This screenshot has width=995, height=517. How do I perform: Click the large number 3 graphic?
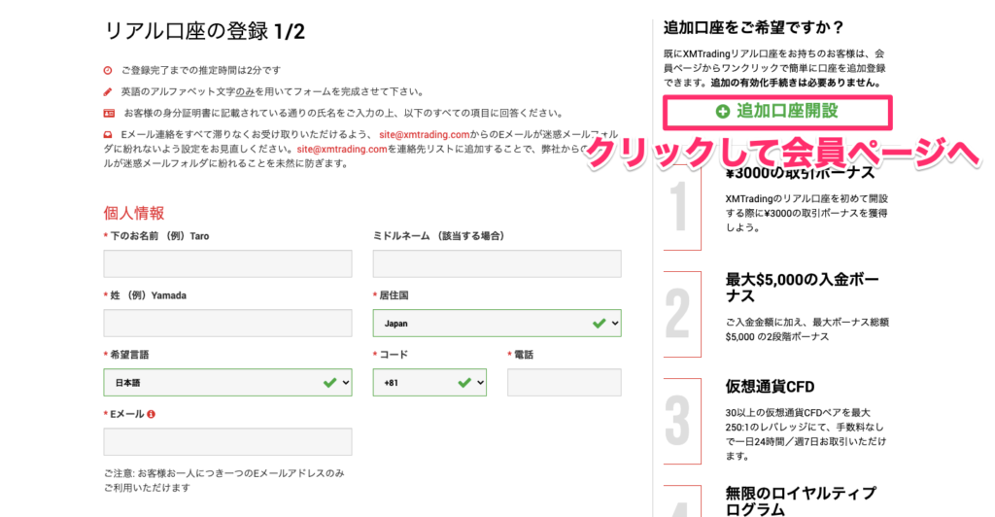click(677, 420)
